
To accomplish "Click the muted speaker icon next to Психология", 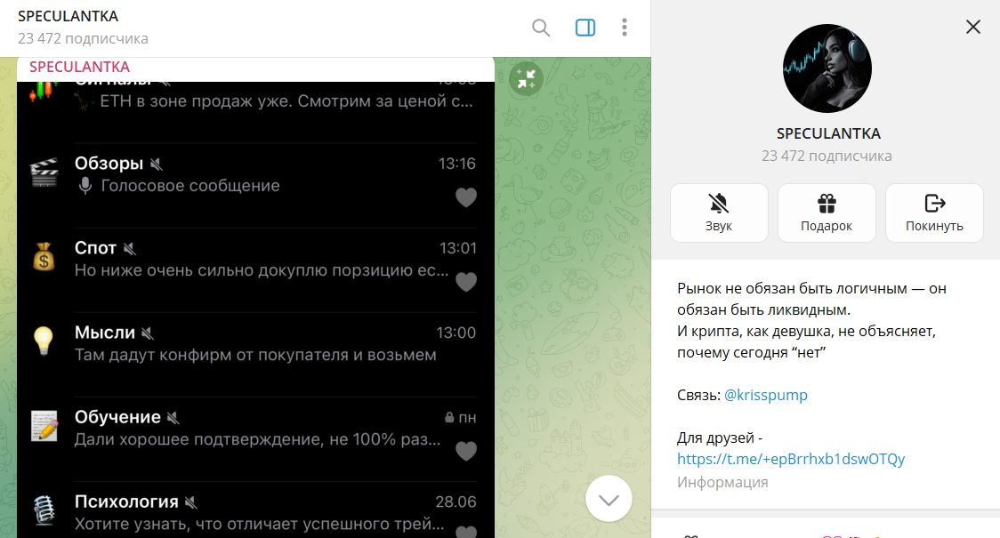I will [x=190, y=503].
